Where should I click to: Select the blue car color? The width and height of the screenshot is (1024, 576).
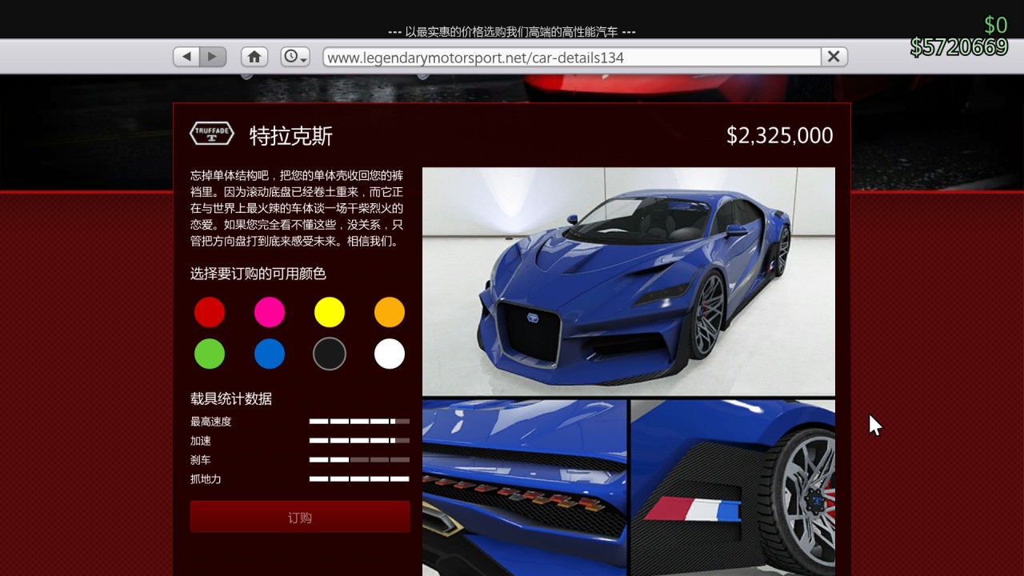(270, 354)
